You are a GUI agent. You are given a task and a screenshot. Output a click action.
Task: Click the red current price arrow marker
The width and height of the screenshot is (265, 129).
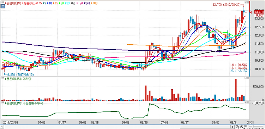click(x=251, y=12)
